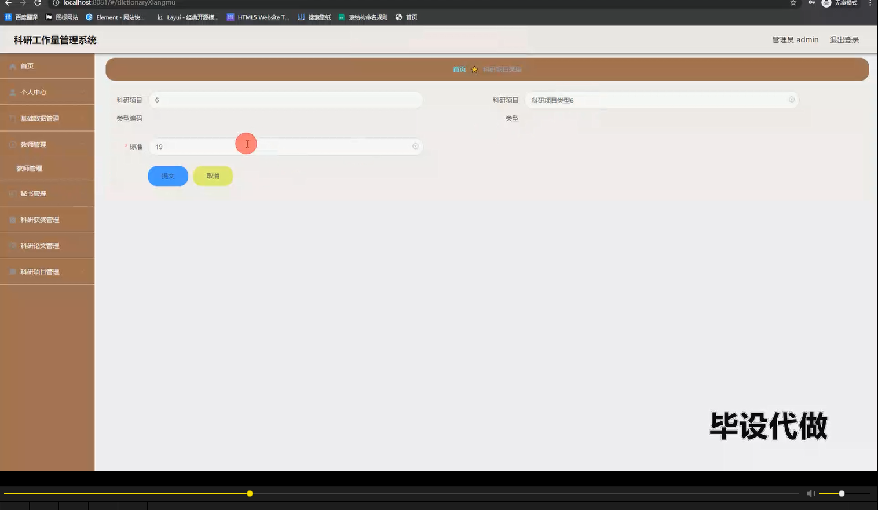Cancel the form with 取消
The image size is (878, 510).
point(213,176)
